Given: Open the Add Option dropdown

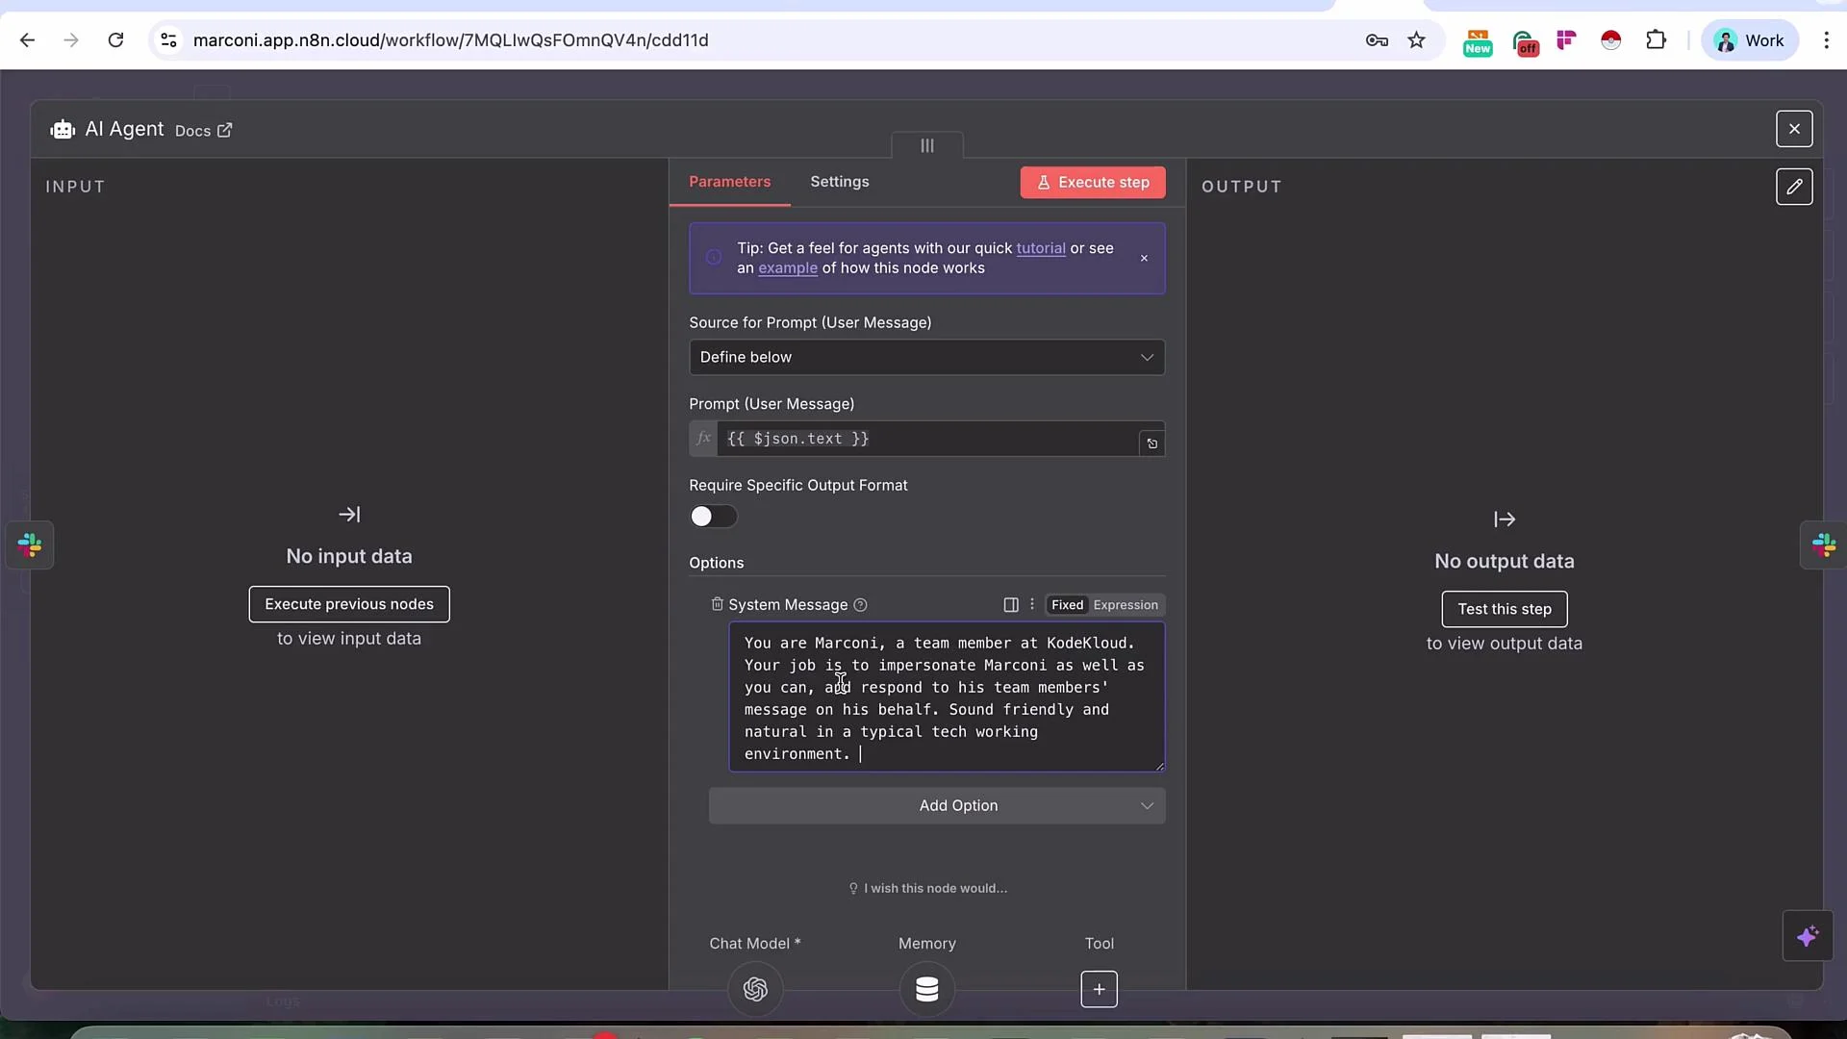Looking at the screenshot, I should click(937, 806).
